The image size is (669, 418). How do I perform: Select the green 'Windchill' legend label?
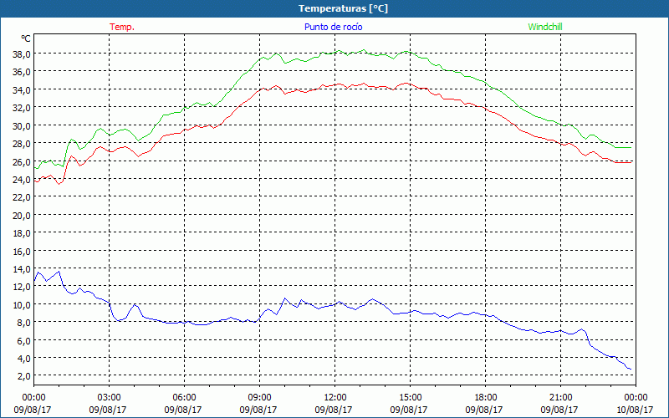pyautogui.click(x=545, y=27)
